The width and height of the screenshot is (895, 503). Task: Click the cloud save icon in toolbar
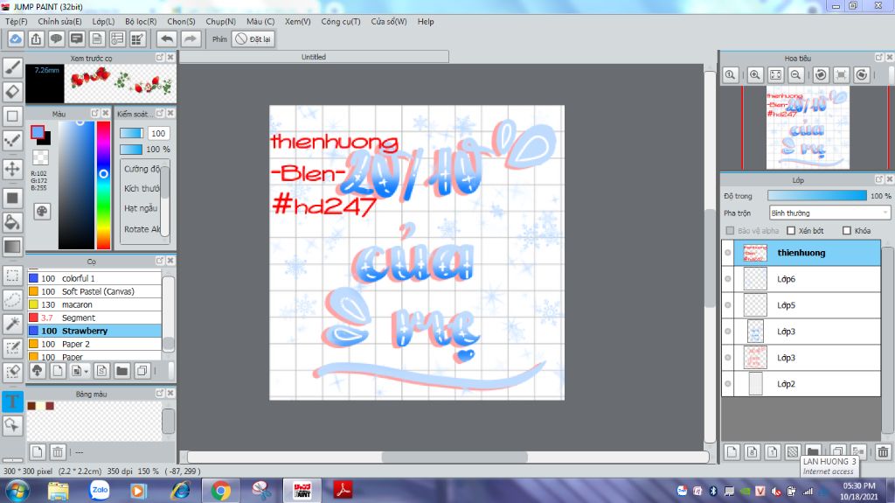(x=16, y=38)
